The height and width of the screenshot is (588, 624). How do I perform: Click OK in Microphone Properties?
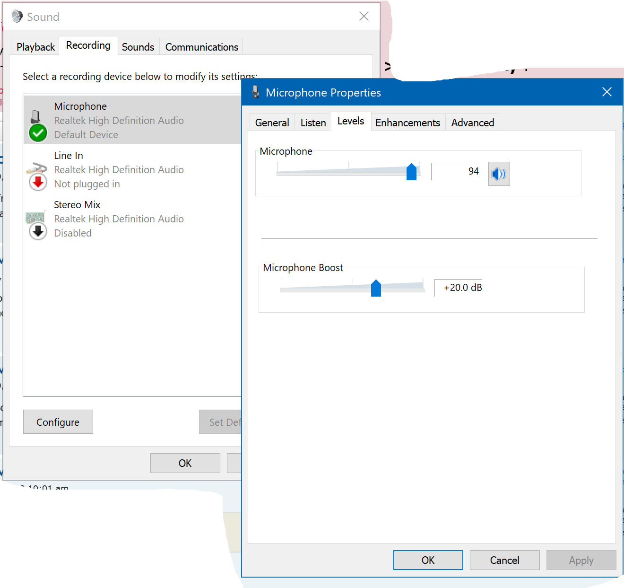coord(428,560)
